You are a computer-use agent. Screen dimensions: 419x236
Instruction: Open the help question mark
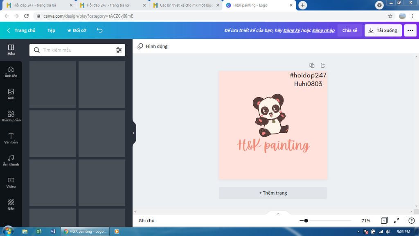(x=412, y=220)
